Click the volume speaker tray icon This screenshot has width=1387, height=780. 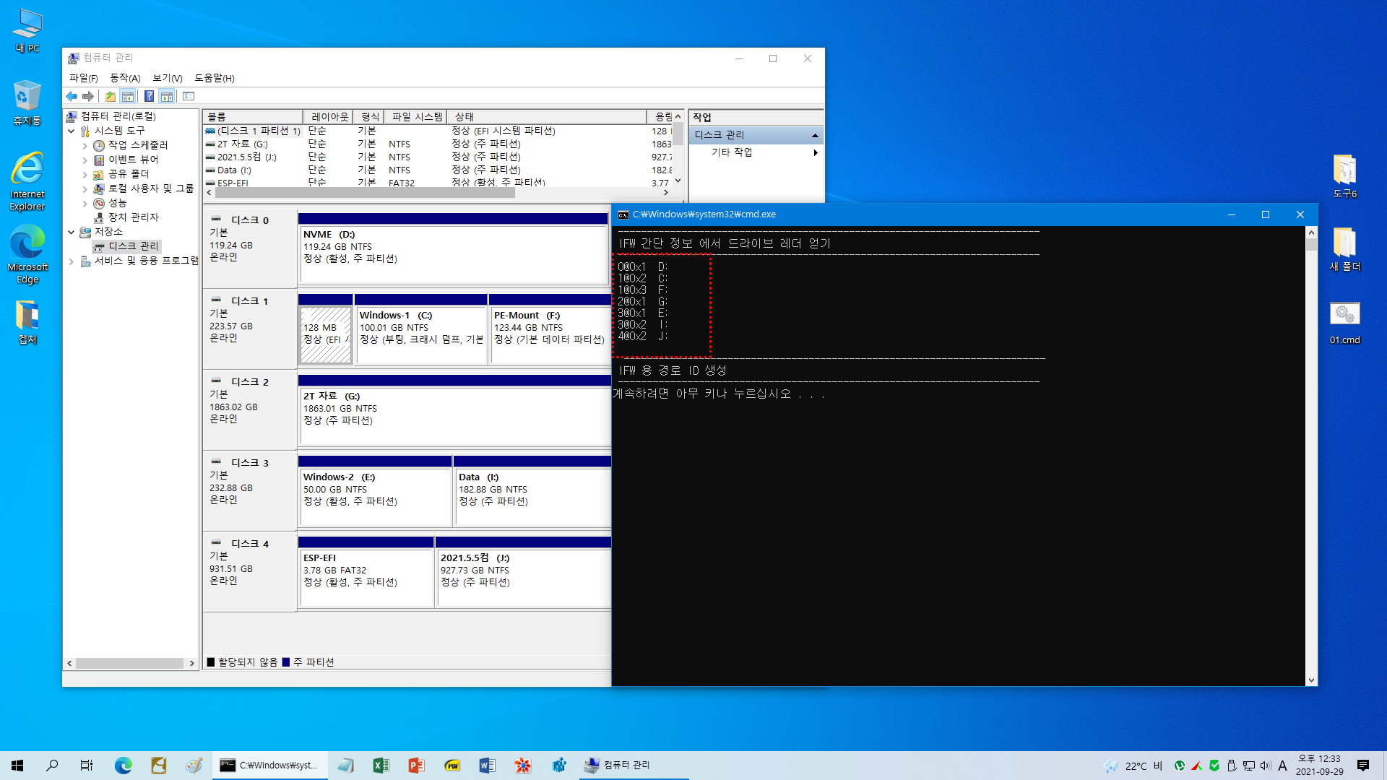[x=1266, y=766]
